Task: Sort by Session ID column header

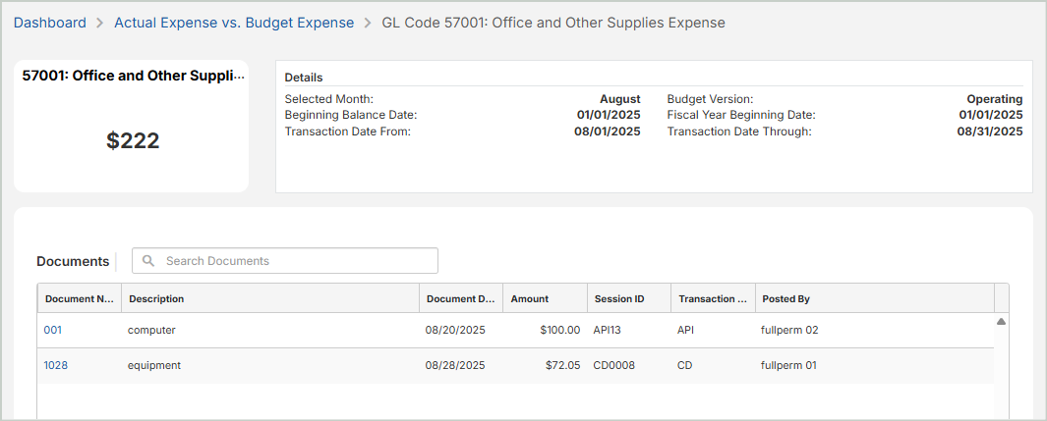Action: (x=619, y=298)
